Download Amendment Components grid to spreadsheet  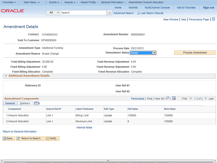[174, 98]
